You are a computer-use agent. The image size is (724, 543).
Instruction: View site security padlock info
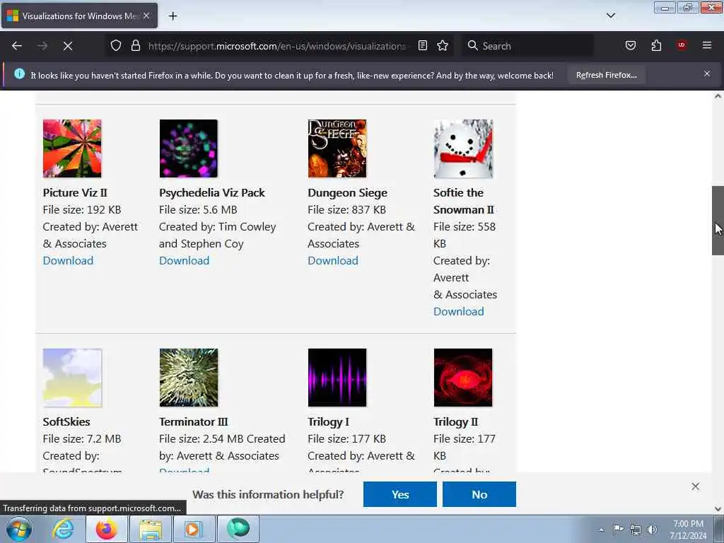click(135, 46)
